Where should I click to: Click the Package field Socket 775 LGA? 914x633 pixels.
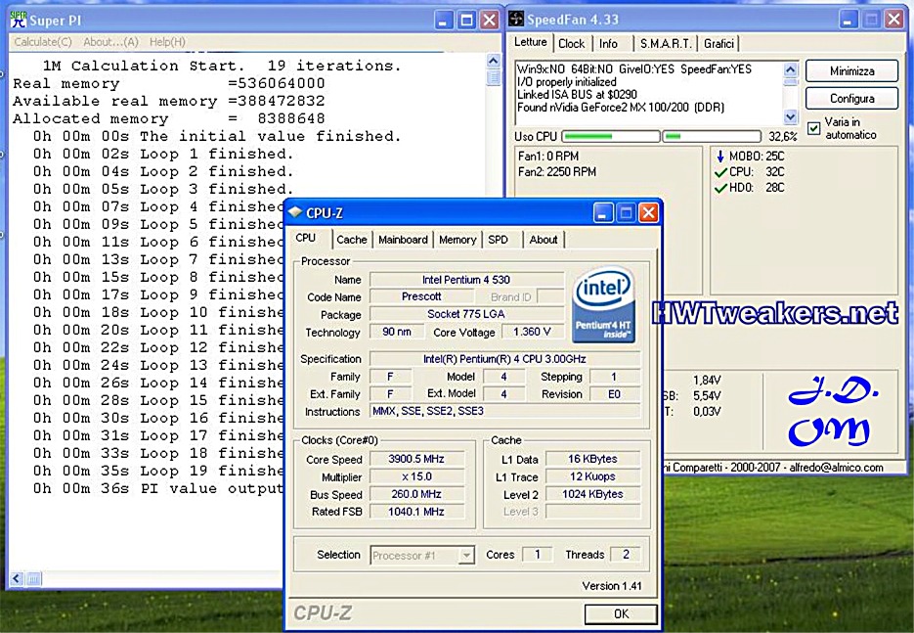466,314
